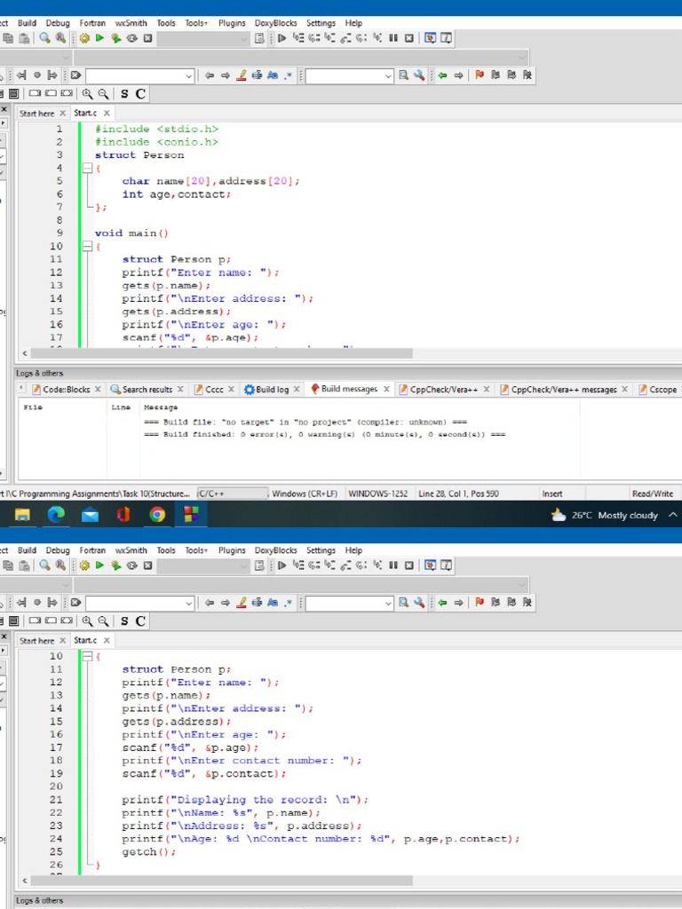
Task: Click the Zoom in icon in lower window
Action: click(x=87, y=620)
